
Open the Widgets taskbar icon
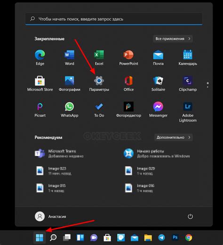80,237
